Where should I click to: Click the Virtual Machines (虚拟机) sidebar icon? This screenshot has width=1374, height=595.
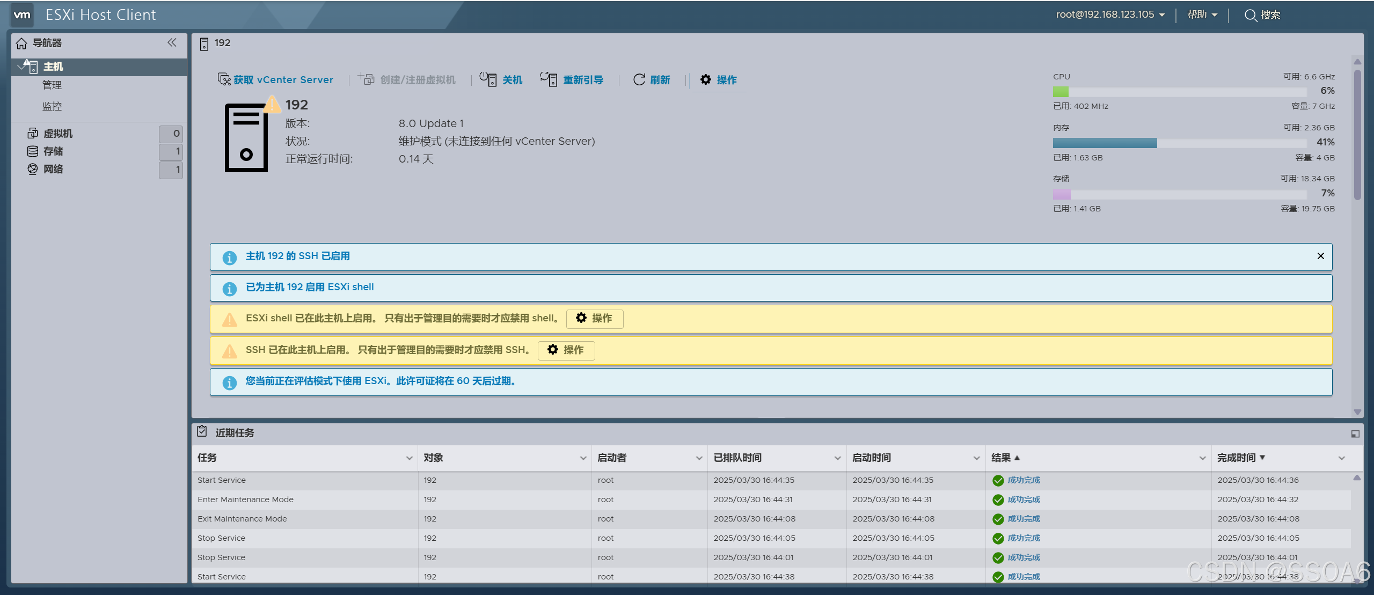[x=33, y=133]
